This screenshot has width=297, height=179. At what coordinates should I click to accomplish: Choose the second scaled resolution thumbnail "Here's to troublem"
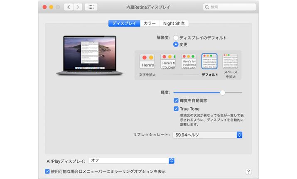(168, 61)
